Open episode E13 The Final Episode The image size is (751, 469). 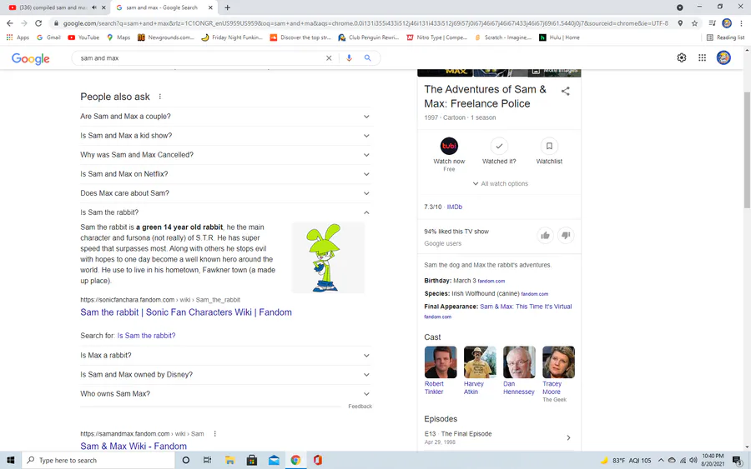499,437
